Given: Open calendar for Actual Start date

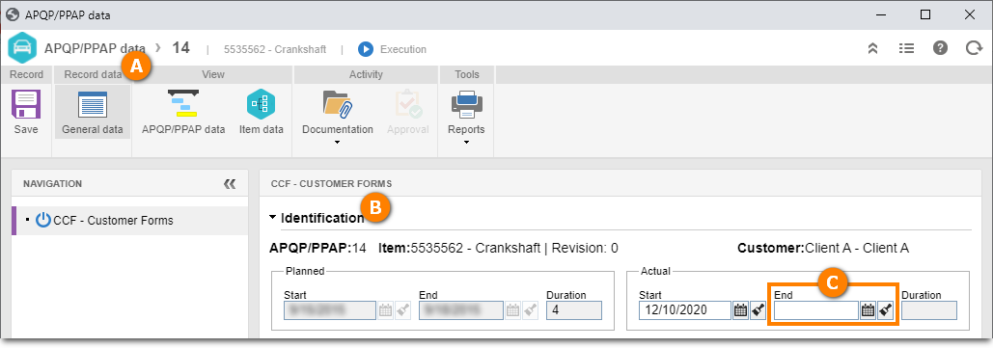Looking at the screenshot, I should [740, 310].
